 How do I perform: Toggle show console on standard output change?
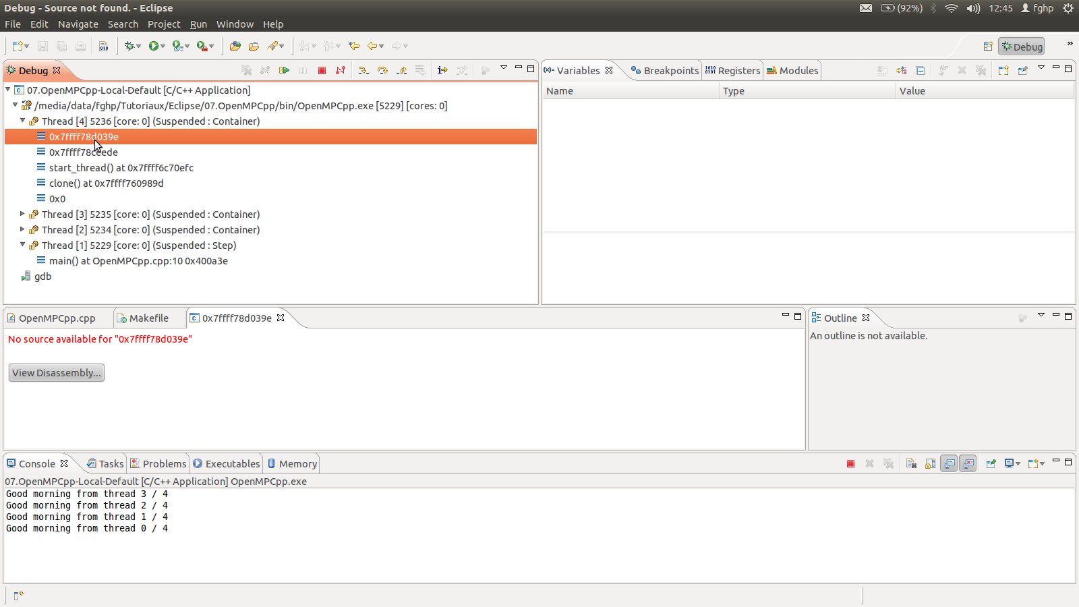coord(949,463)
